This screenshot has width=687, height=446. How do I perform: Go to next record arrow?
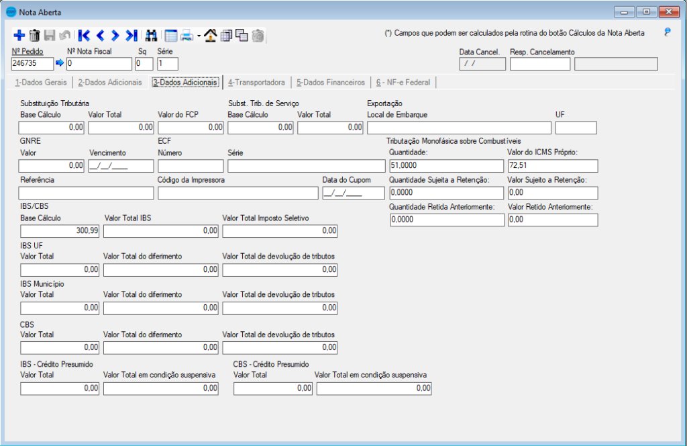click(115, 36)
